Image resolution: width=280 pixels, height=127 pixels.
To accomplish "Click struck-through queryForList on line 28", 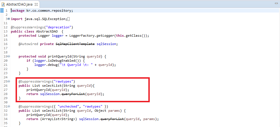I will pos(73,94).
